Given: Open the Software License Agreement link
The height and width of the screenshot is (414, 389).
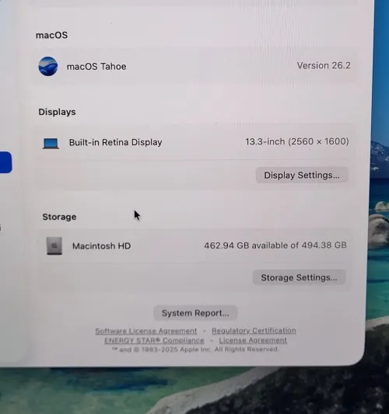Looking at the screenshot, I should pyautogui.click(x=146, y=331).
